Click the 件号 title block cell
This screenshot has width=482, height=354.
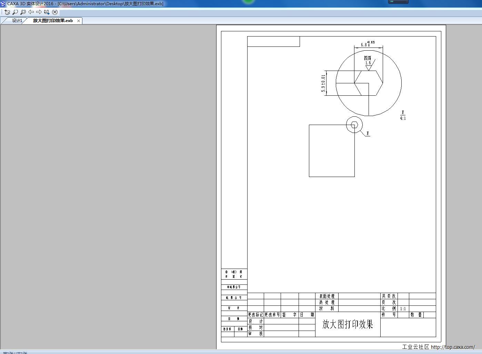(x=389, y=315)
